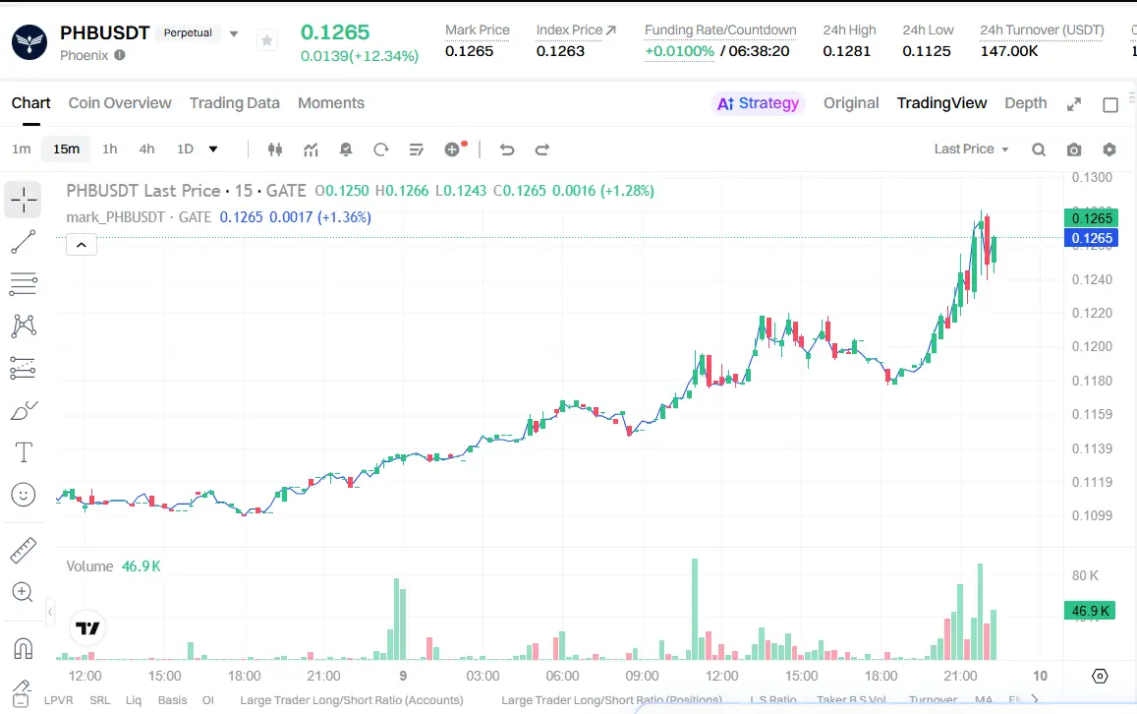
Task: Toggle the Basis indicator
Action: click(x=173, y=700)
